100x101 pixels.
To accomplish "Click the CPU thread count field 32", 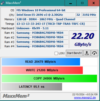I will [x=78, y=15].
